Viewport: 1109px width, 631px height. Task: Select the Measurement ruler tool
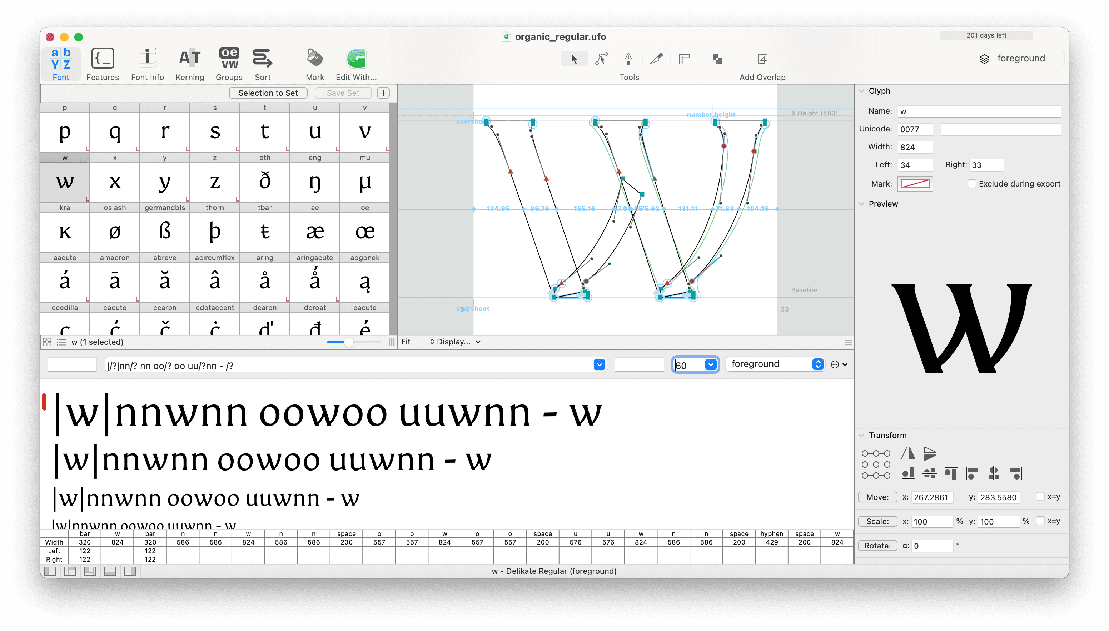click(x=684, y=59)
